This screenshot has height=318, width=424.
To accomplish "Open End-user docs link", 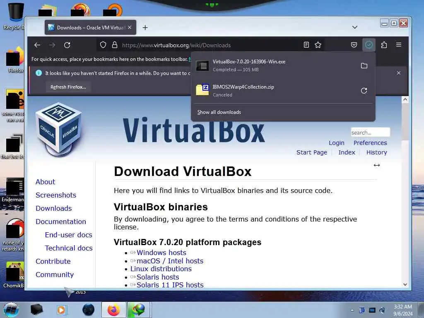I will click(x=68, y=235).
